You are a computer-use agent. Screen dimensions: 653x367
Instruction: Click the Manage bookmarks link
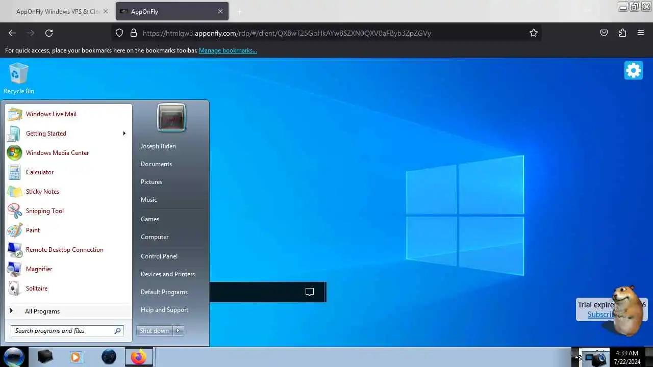pyautogui.click(x=228, y=50)
